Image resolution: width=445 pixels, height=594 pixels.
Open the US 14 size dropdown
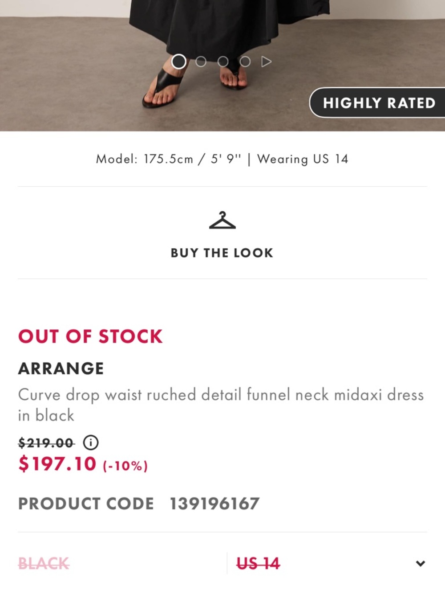pyautogui.click(x=258, y=564)
